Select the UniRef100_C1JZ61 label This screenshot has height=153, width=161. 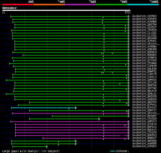click(x=144, y=36)
